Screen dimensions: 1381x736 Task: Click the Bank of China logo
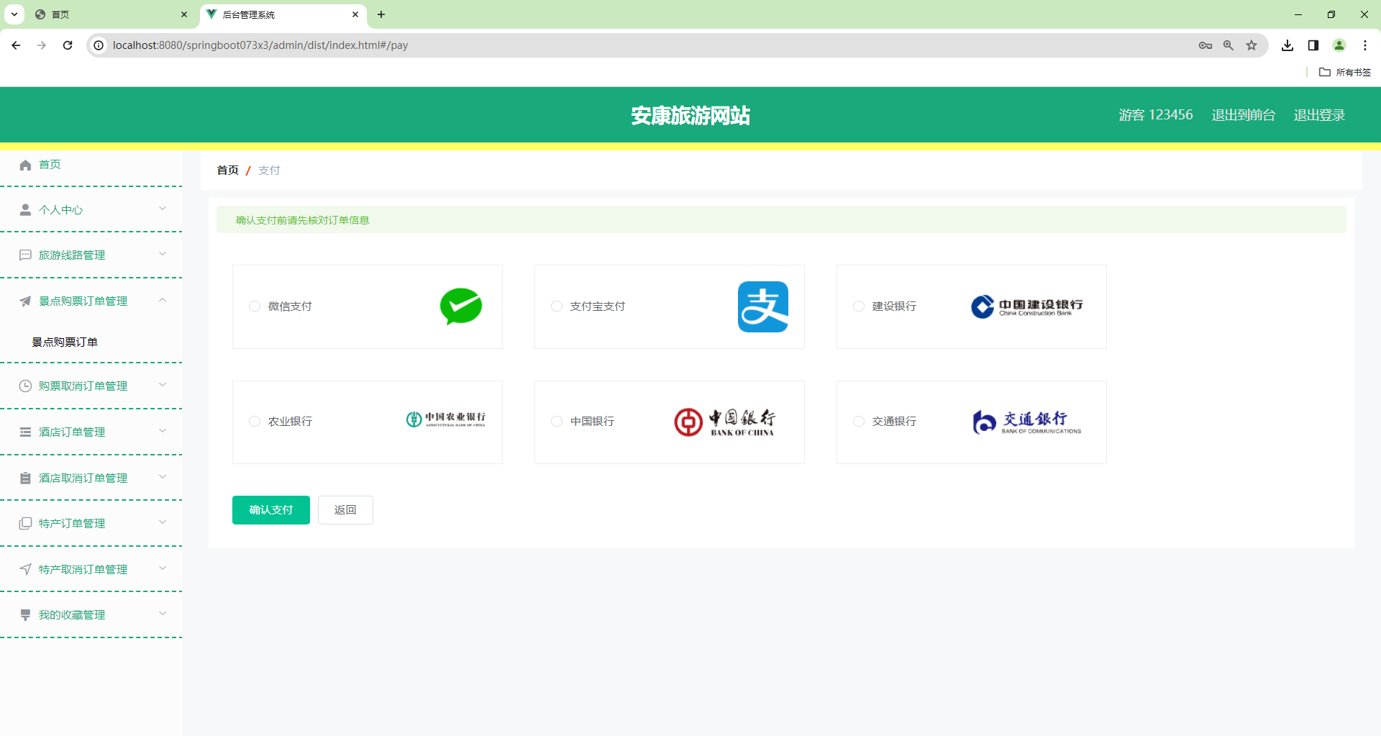(724, 422)
